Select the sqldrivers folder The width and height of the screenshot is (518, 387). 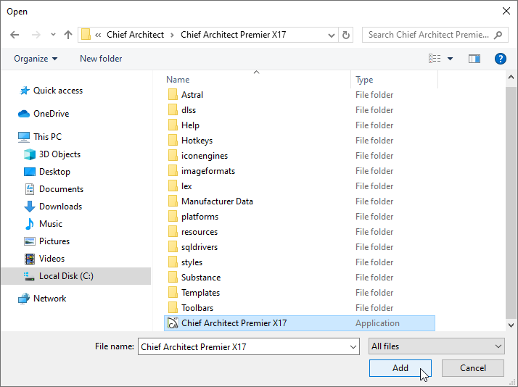click(x=300, y=247)
